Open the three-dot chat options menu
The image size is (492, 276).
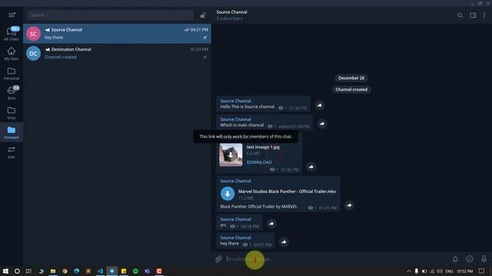point(484,15)
